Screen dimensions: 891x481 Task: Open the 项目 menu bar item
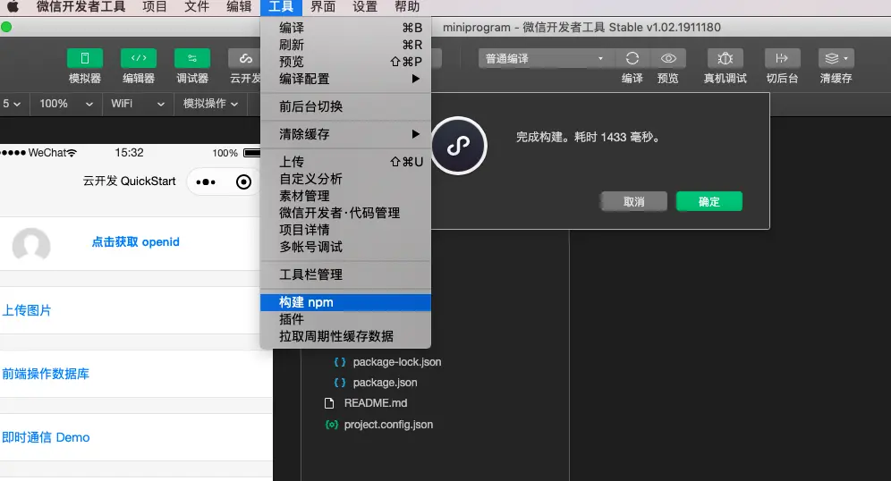pos(155,7)
